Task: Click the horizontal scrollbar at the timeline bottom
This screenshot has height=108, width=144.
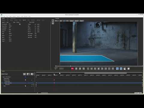Action: tap(45, 93)
